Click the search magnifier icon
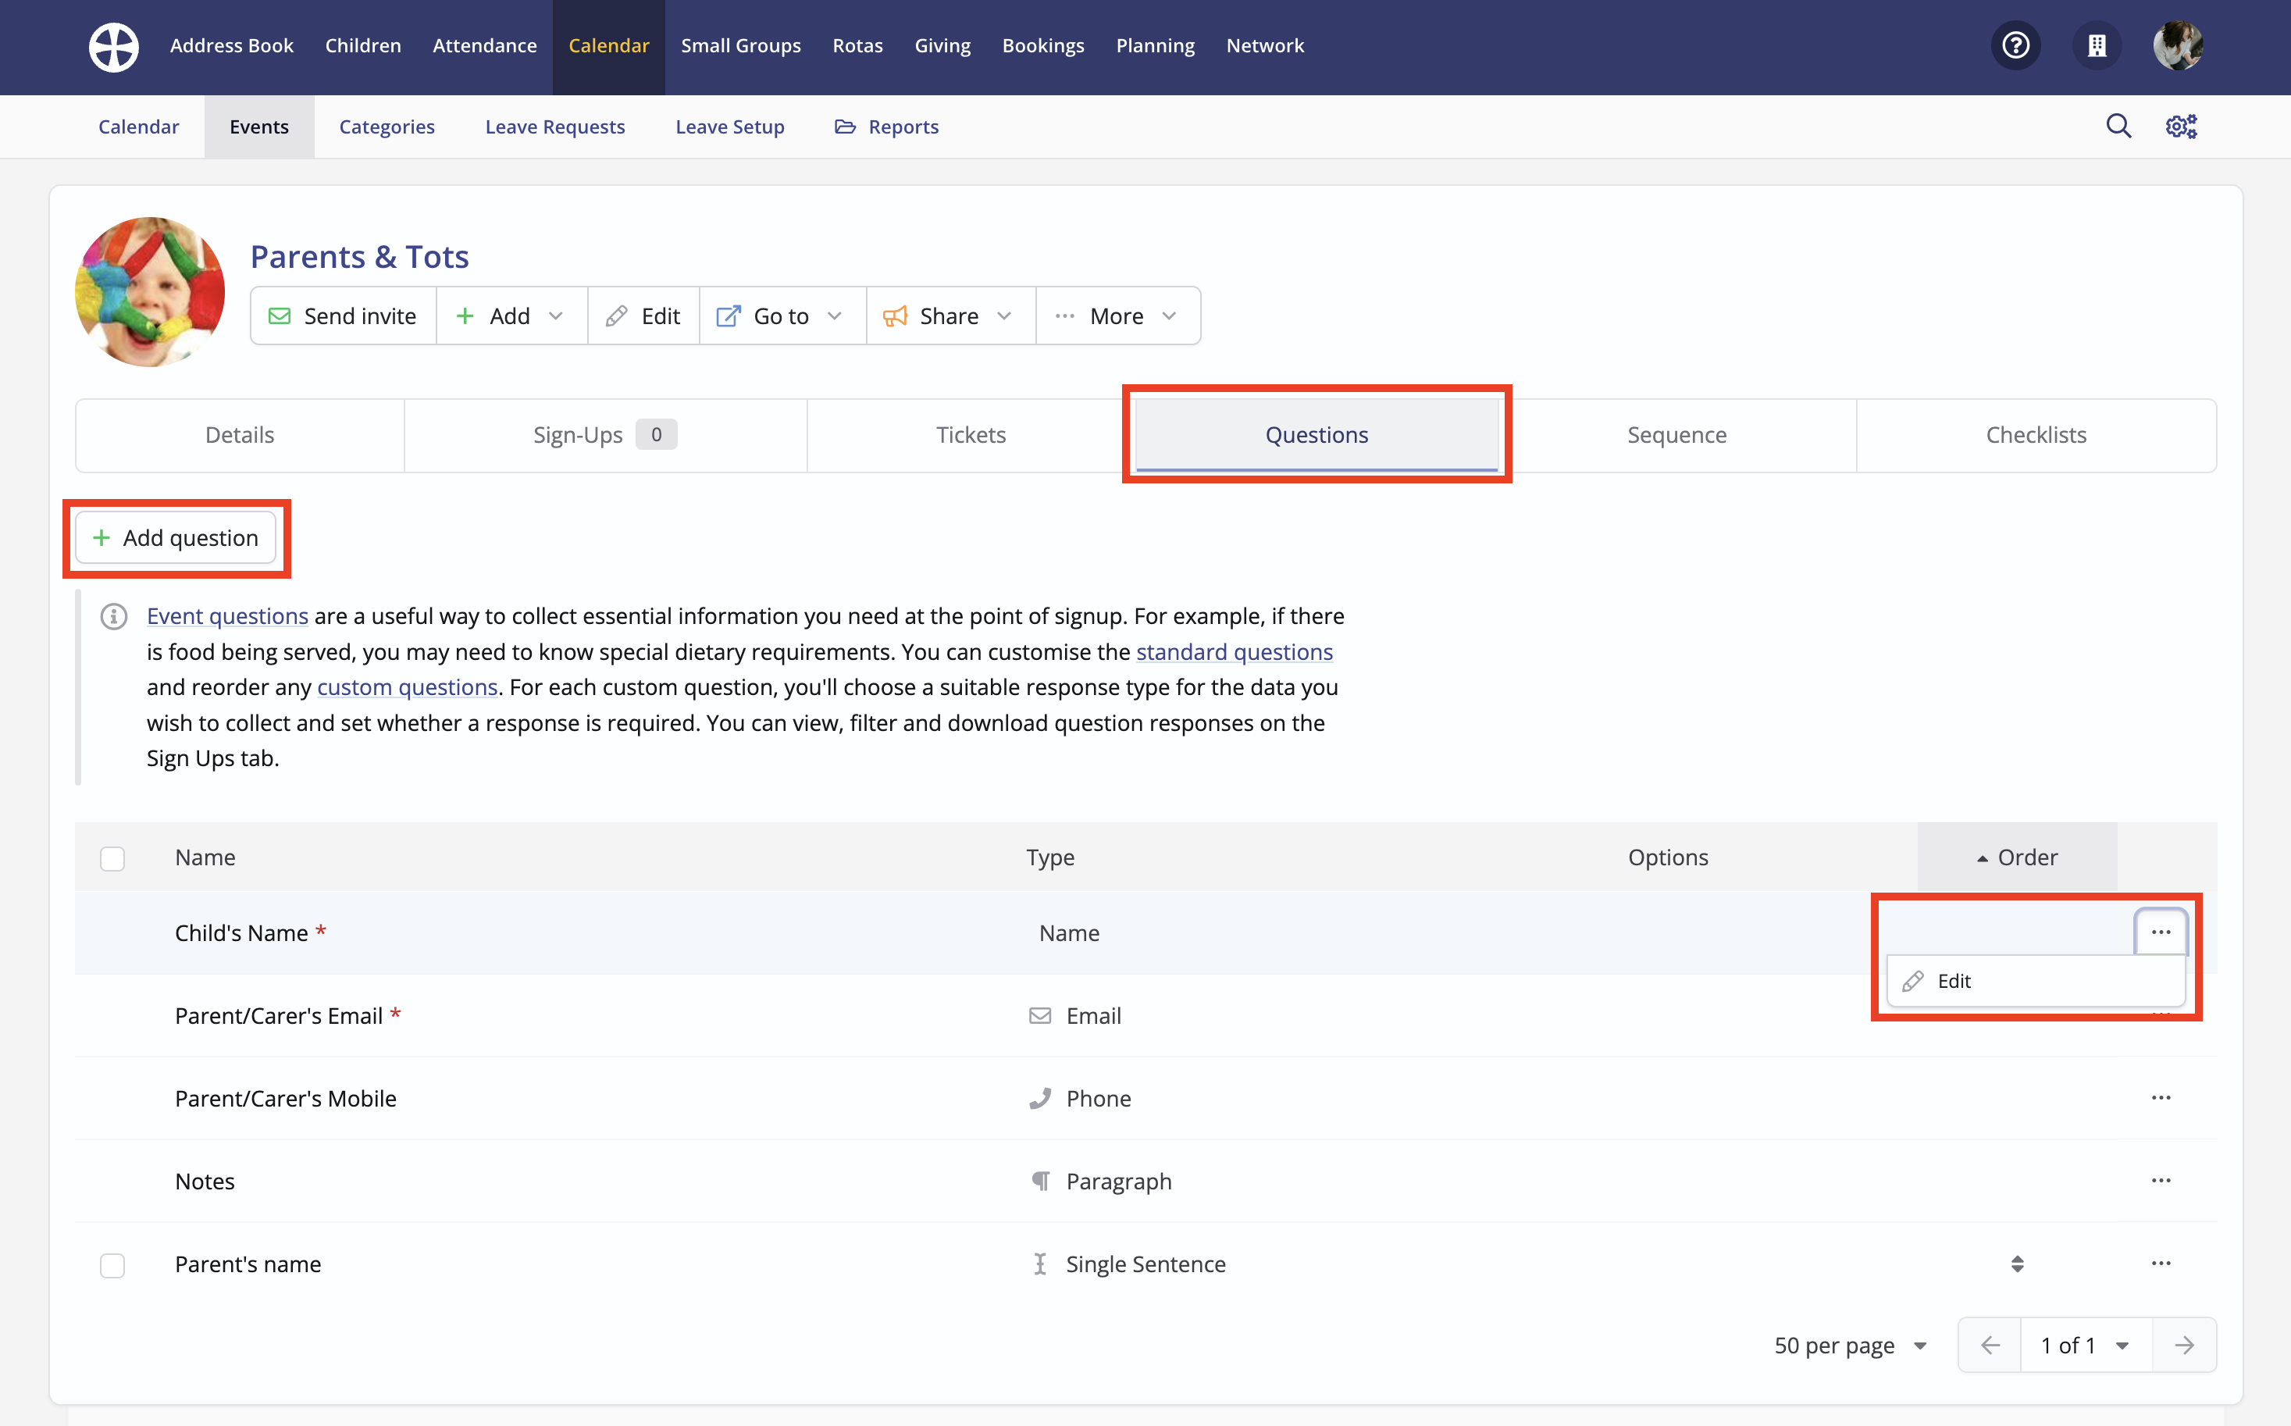Screen dimensions: 2291x1426 2118,126
